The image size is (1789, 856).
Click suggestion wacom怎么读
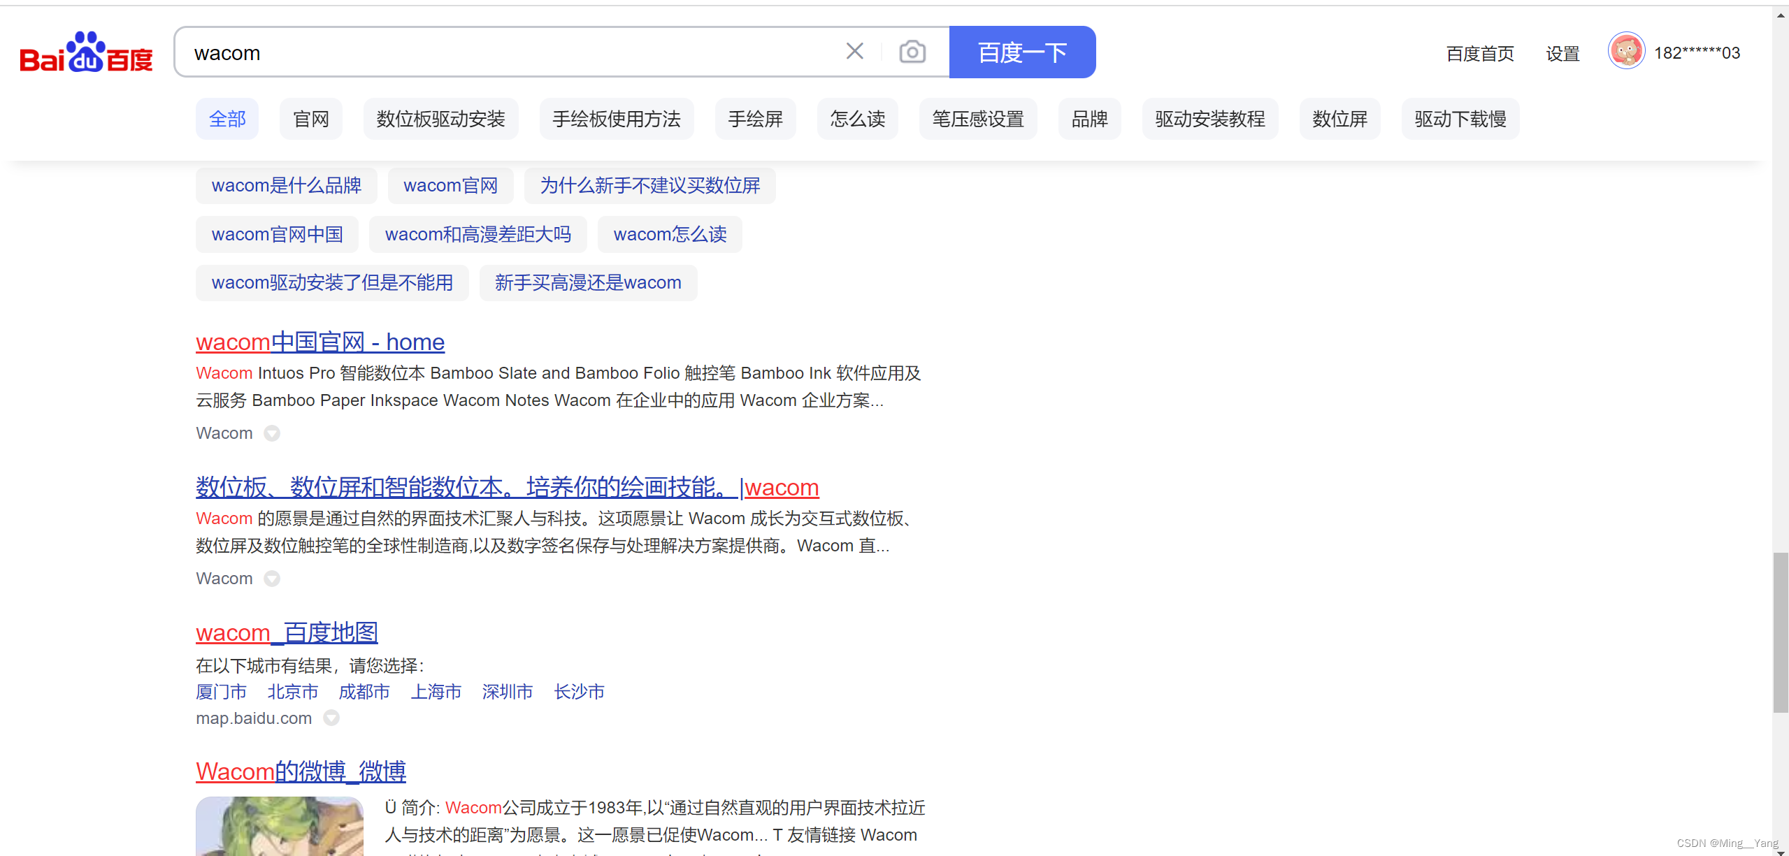[x=668, y=234]
